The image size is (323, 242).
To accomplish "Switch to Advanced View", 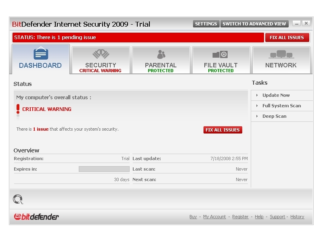I will pyautogui.click(x=254, y=24).
